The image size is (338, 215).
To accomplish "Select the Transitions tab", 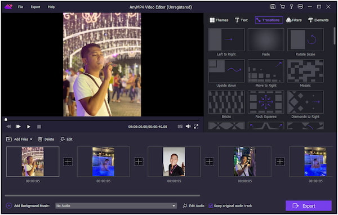I will coord(269,20).
